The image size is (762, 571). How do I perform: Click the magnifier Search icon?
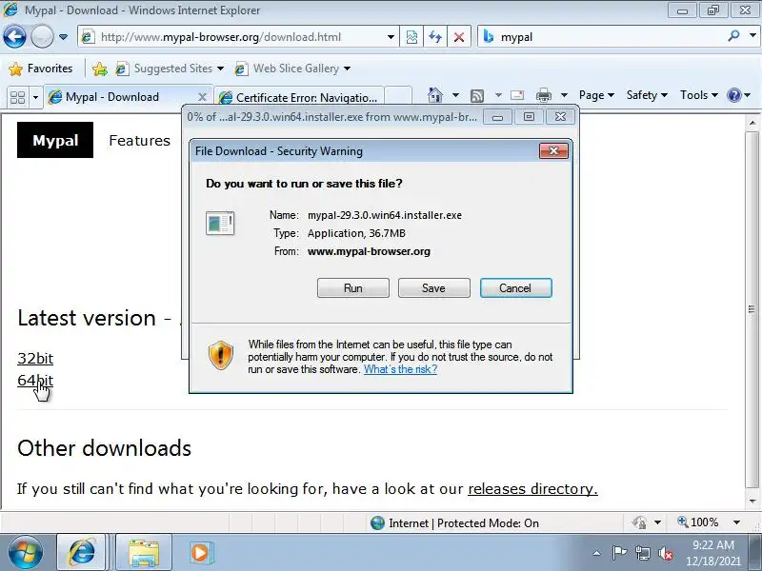pyautogui.click(x=733, y=36)
